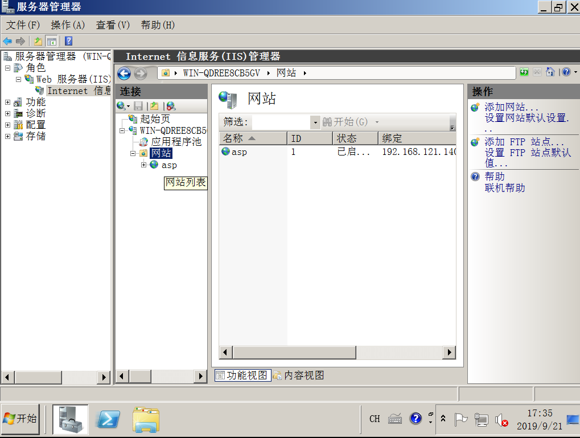Open Windows Explorer folder on the taskbar
Screen dimensions: 580x438
(x=146, y=419)
